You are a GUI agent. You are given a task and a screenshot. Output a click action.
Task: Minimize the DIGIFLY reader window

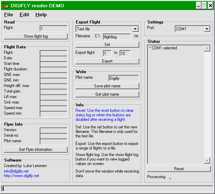(x=198, y=6)
